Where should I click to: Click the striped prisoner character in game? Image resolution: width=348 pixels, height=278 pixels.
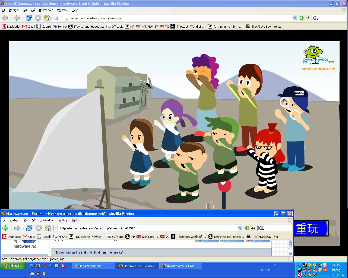(265, 160)
